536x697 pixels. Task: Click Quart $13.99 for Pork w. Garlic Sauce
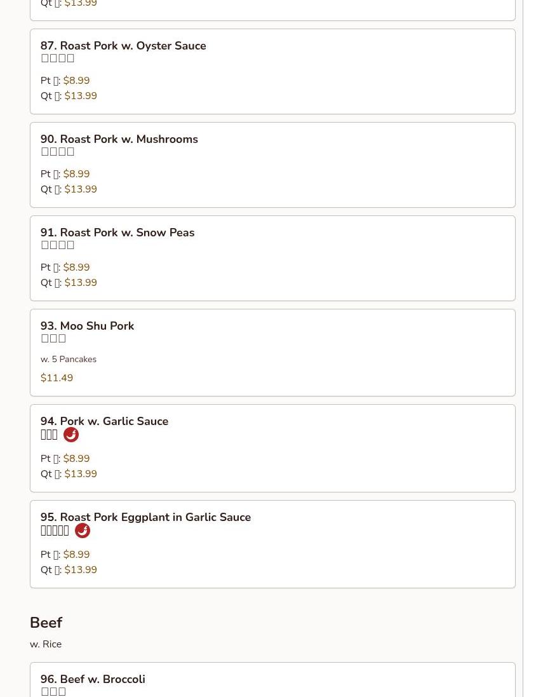click(81, 475)
